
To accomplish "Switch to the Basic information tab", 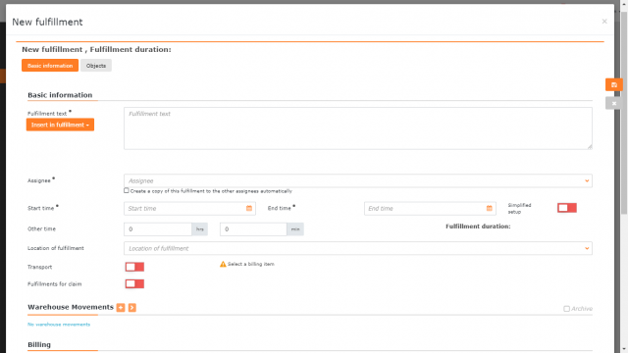I will pos(50,66).
